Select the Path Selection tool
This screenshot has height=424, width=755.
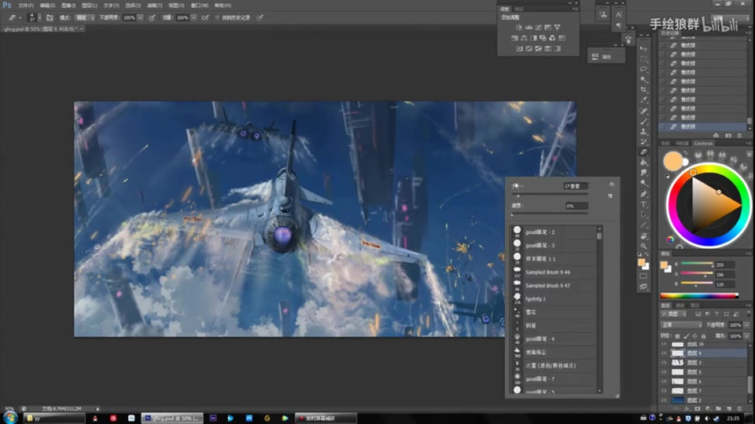(x=644, y=214)
